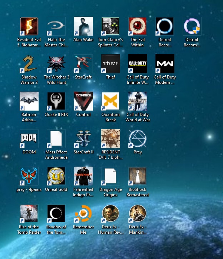Select Call of Duty Modern Warfare icon
This screenshot has width=223, height=259.
click(x=165, y=64)
